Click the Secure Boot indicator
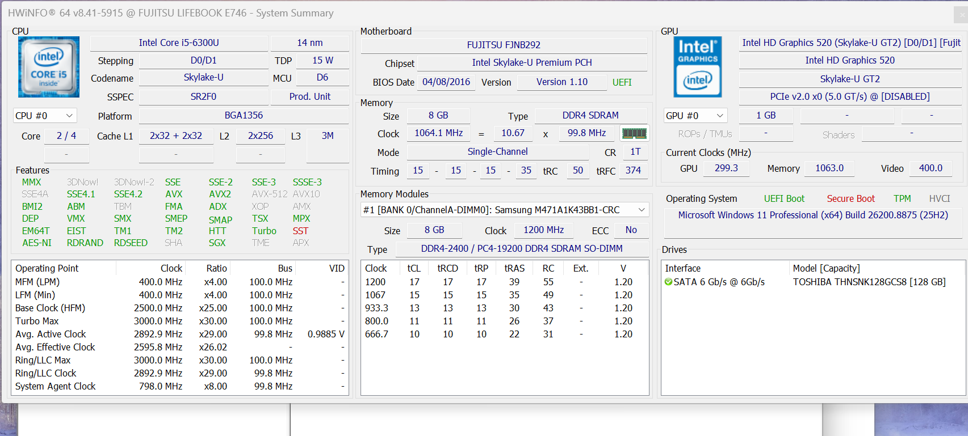968x436 pixels. [850, 199]
